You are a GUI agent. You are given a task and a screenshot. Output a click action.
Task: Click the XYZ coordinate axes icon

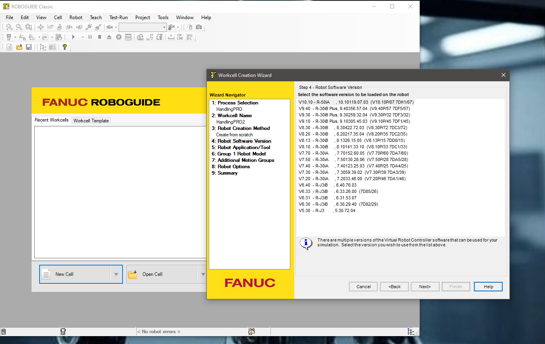(x=150, y=37)
